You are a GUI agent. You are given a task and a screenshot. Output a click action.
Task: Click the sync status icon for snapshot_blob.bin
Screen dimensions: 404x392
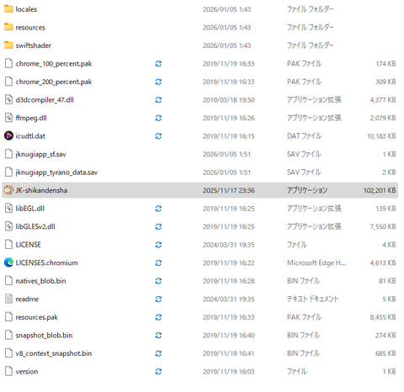point(158,336)
